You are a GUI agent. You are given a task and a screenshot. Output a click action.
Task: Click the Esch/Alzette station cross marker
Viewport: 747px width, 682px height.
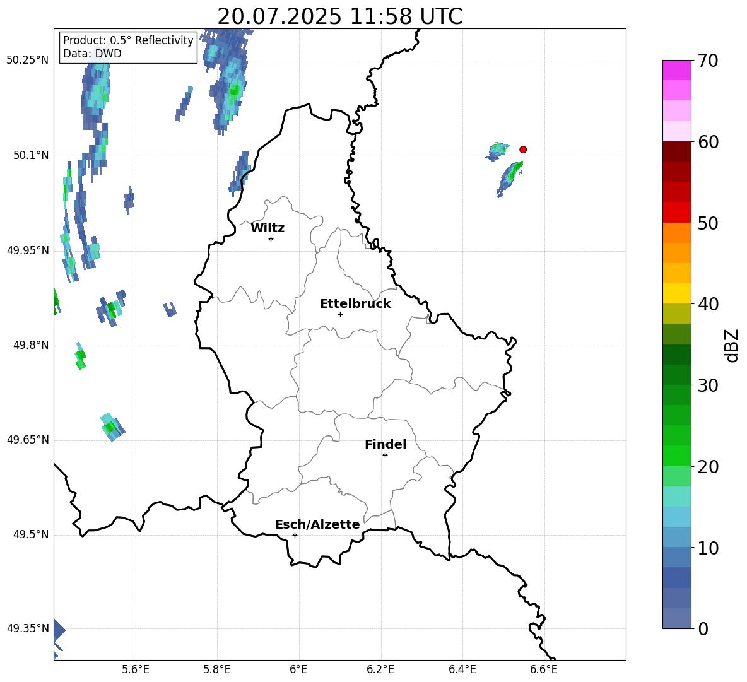295,535
